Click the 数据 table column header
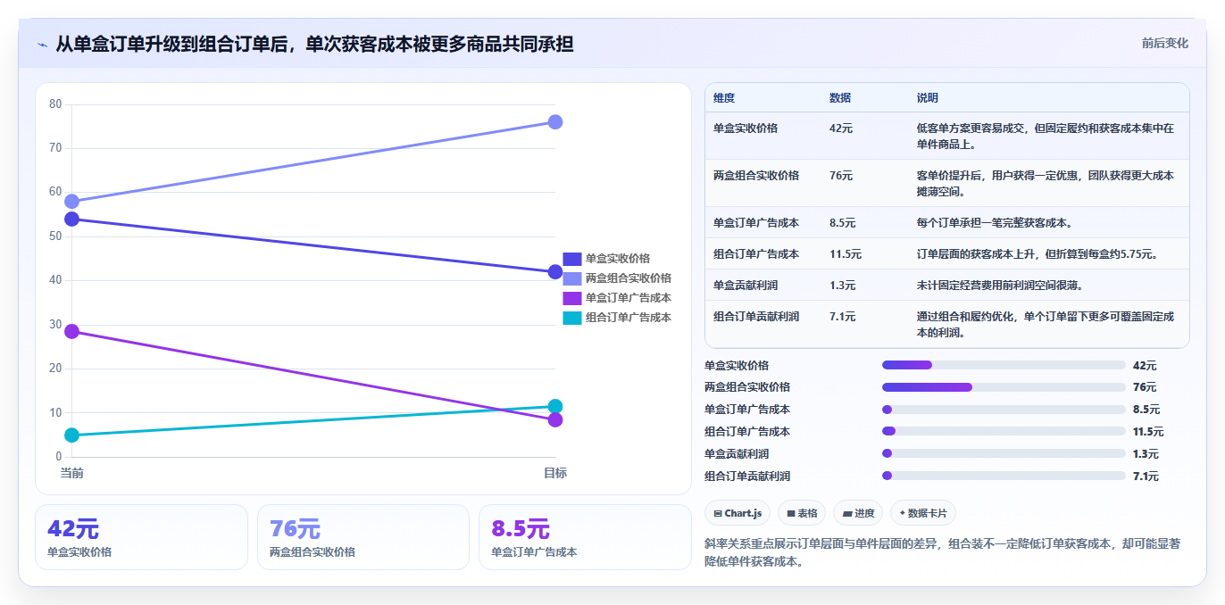The image size is (1225, 605). (x=840, y=98)
